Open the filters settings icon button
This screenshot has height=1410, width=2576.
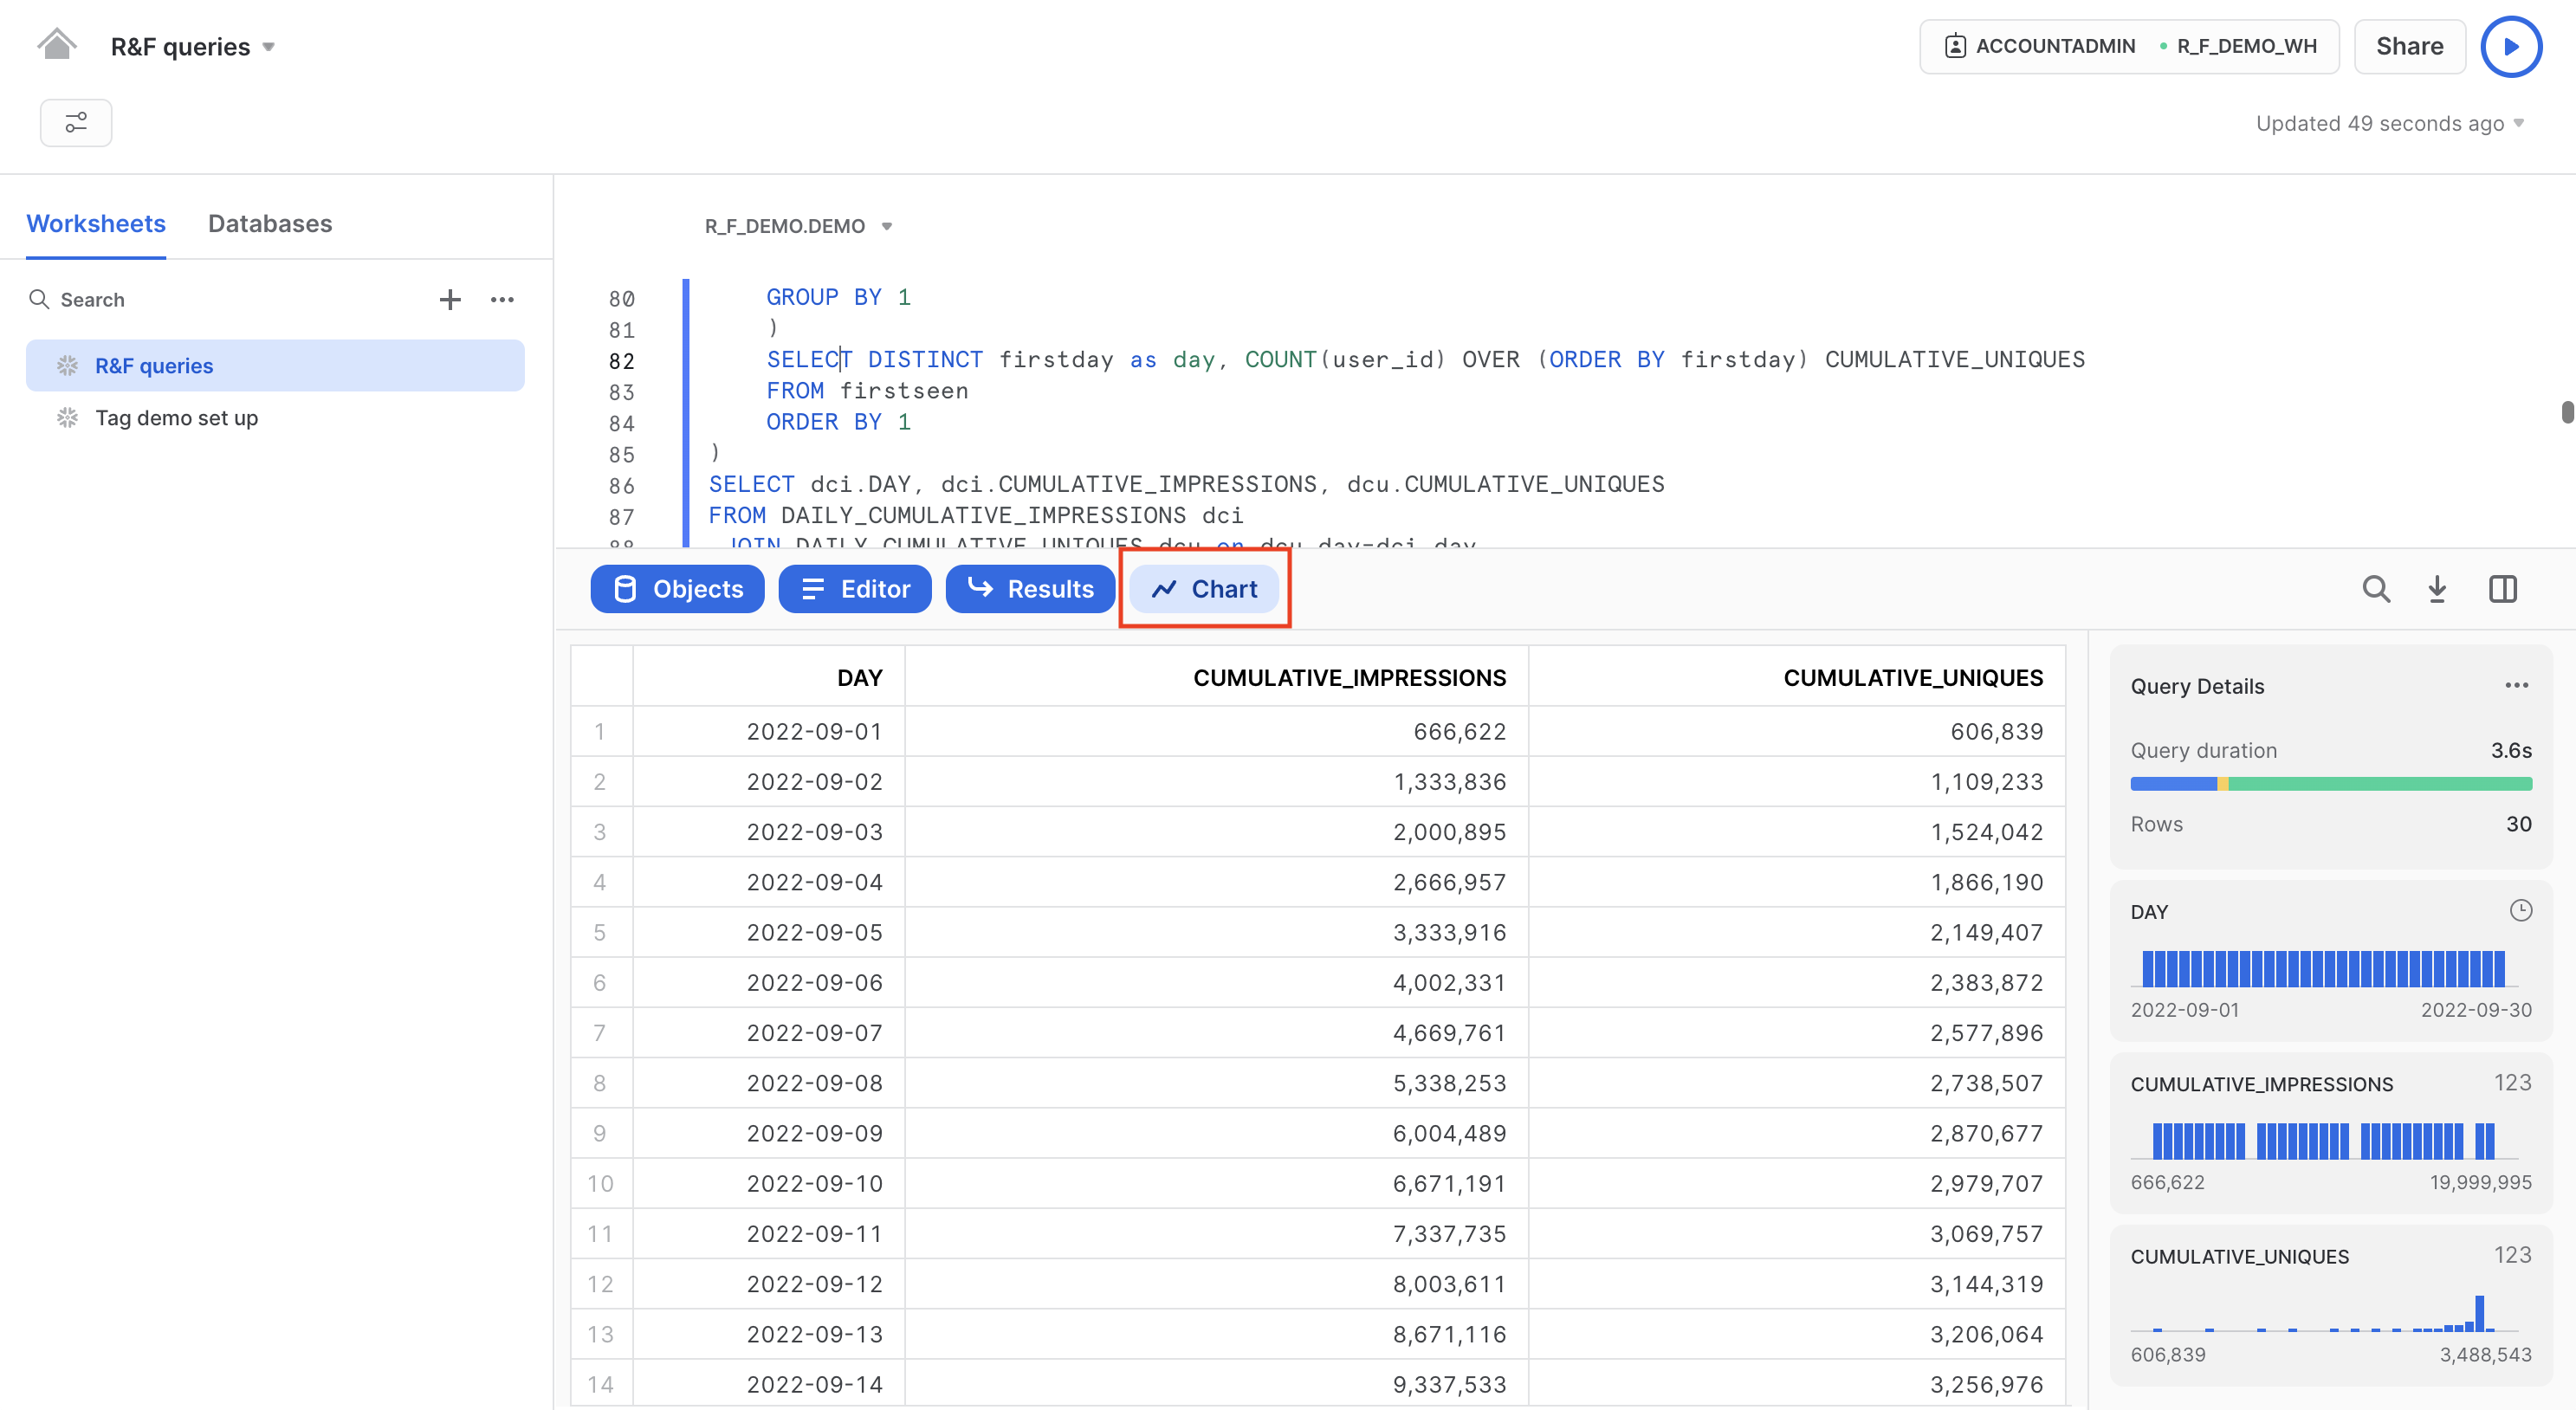(76, 123)
